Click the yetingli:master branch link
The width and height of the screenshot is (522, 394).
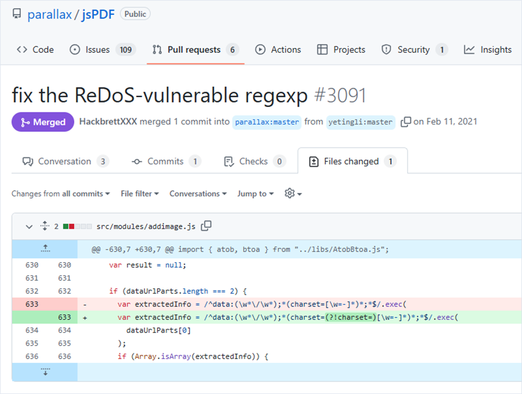coord(361,122)
